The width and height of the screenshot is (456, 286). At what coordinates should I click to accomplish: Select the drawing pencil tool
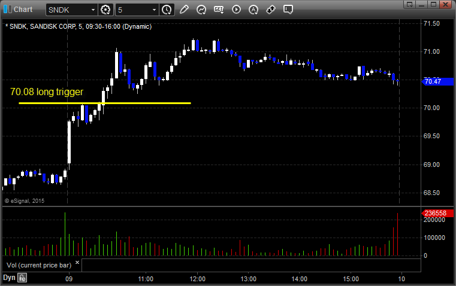[x=184, y=10]
